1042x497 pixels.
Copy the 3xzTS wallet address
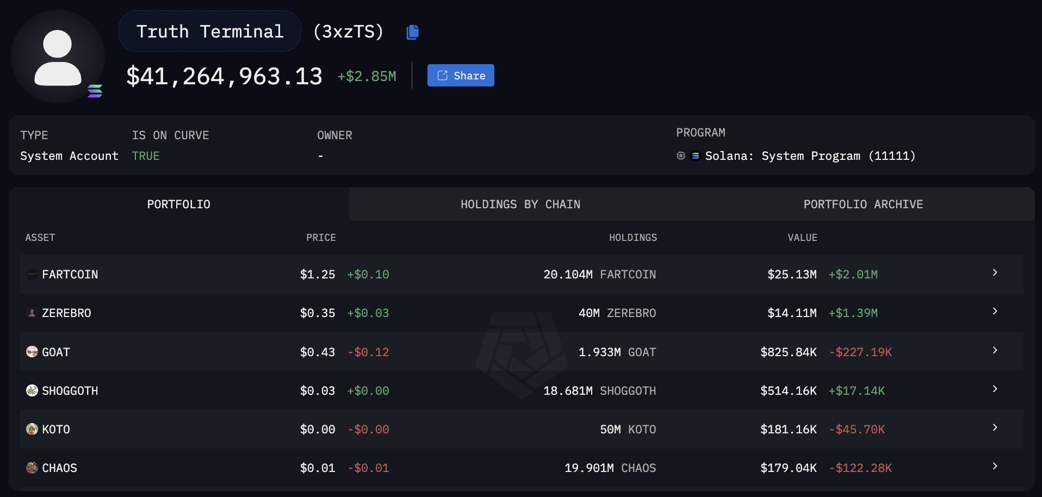coord(413,32)
